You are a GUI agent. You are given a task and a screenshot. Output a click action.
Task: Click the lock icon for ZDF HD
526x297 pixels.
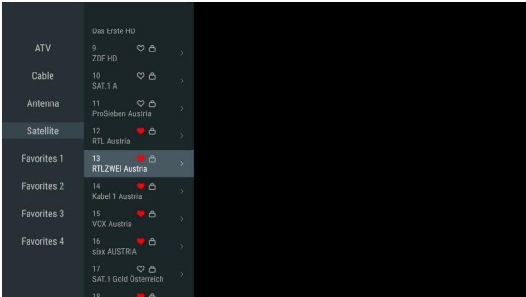152,49
